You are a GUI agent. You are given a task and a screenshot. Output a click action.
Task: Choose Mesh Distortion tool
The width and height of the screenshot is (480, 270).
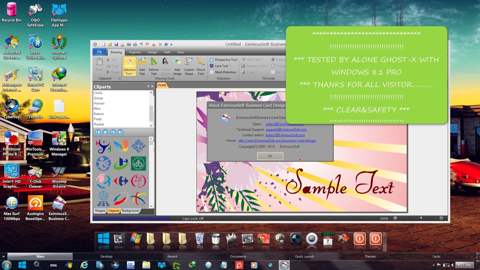pos(223,72)
